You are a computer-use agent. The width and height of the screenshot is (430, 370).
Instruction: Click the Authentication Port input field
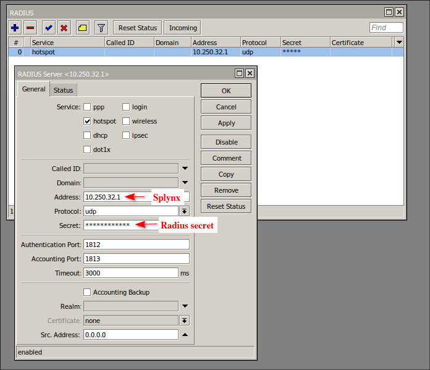pos(136,245)
